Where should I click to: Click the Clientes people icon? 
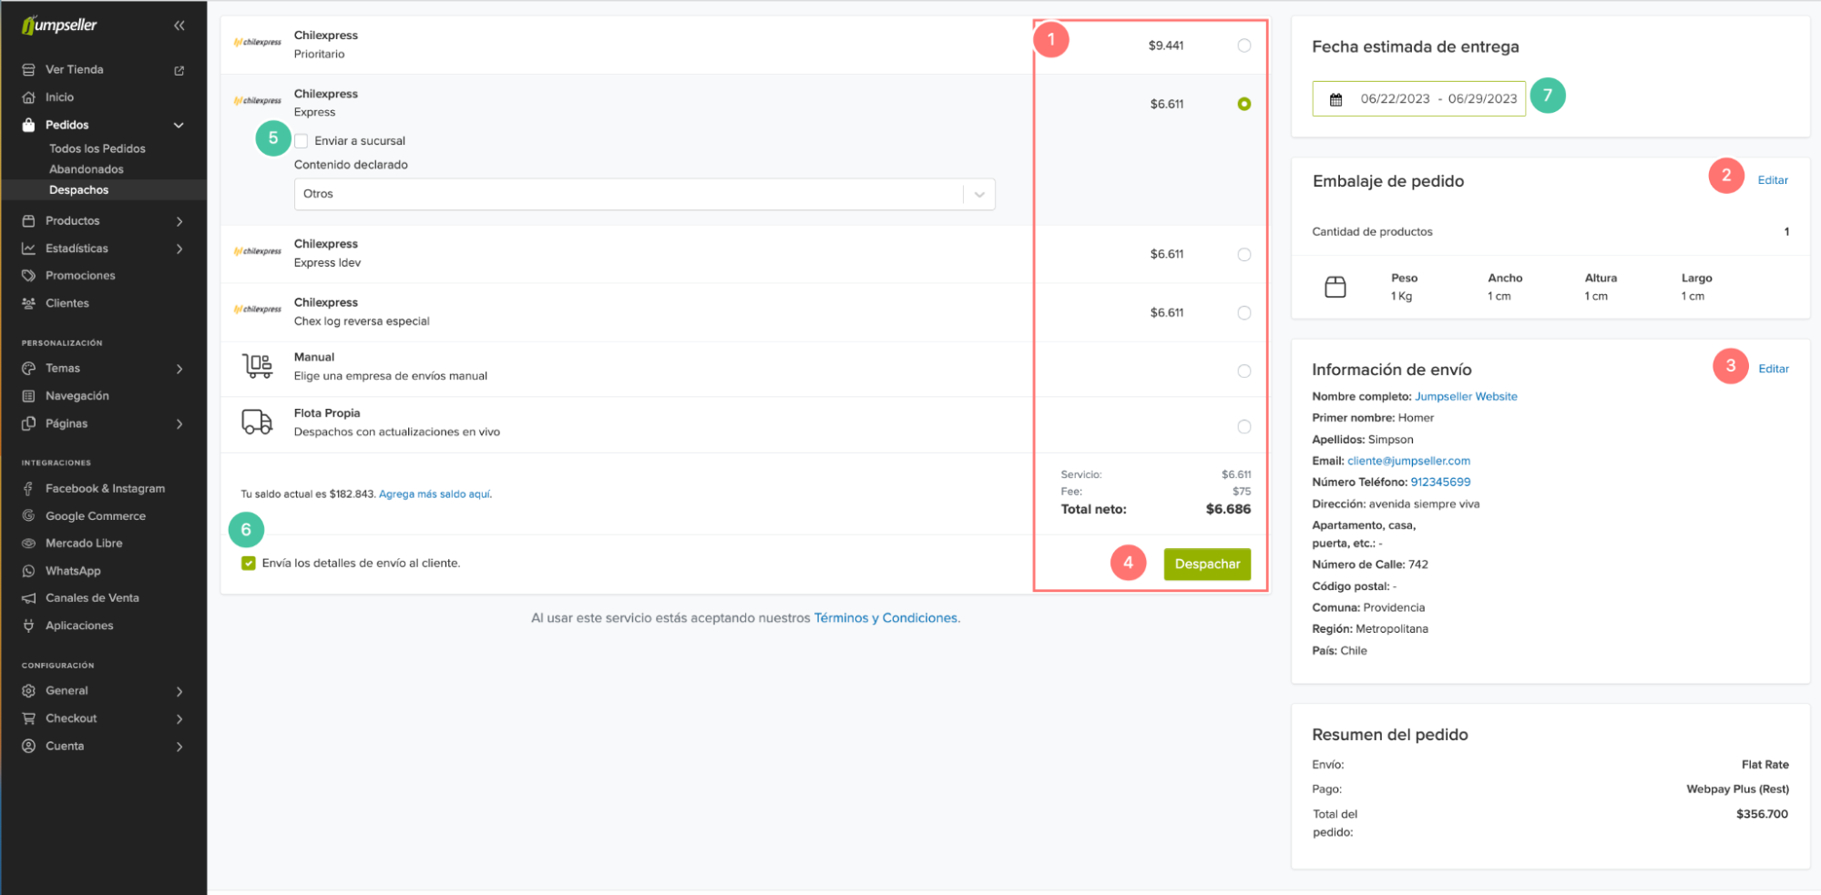tap(29, 303)
